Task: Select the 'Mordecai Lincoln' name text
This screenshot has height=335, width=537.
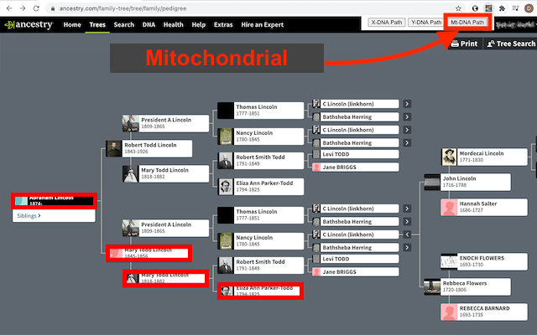Action: pyautogui.click(x=482, y=153)
